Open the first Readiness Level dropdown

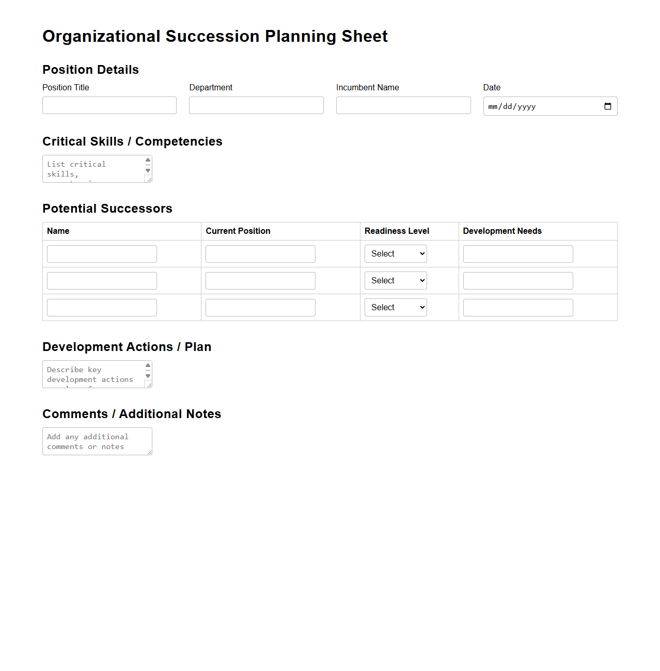pos(396,253)
